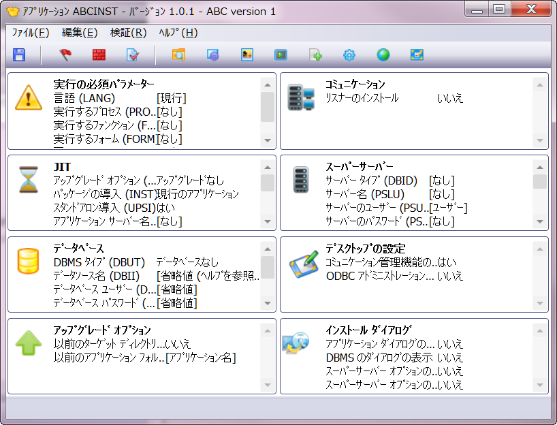Select the リスナーのインストール row
557x425 pixels.
pos(394,98)
